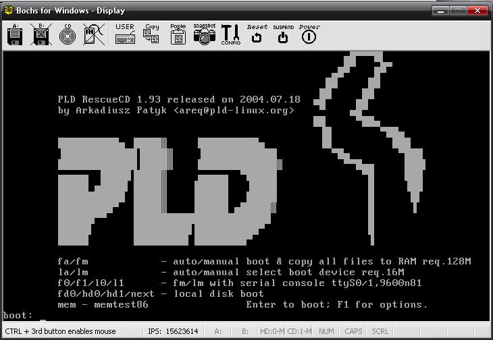Click the IPS counter in status bar
The image size is (493, 340).
click(x=173, y=331)
